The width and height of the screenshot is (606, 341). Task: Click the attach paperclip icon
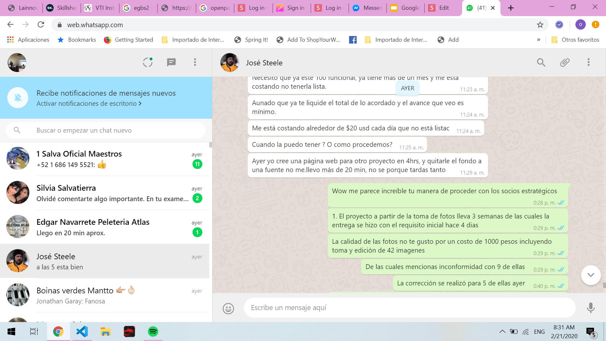(565, 63)
